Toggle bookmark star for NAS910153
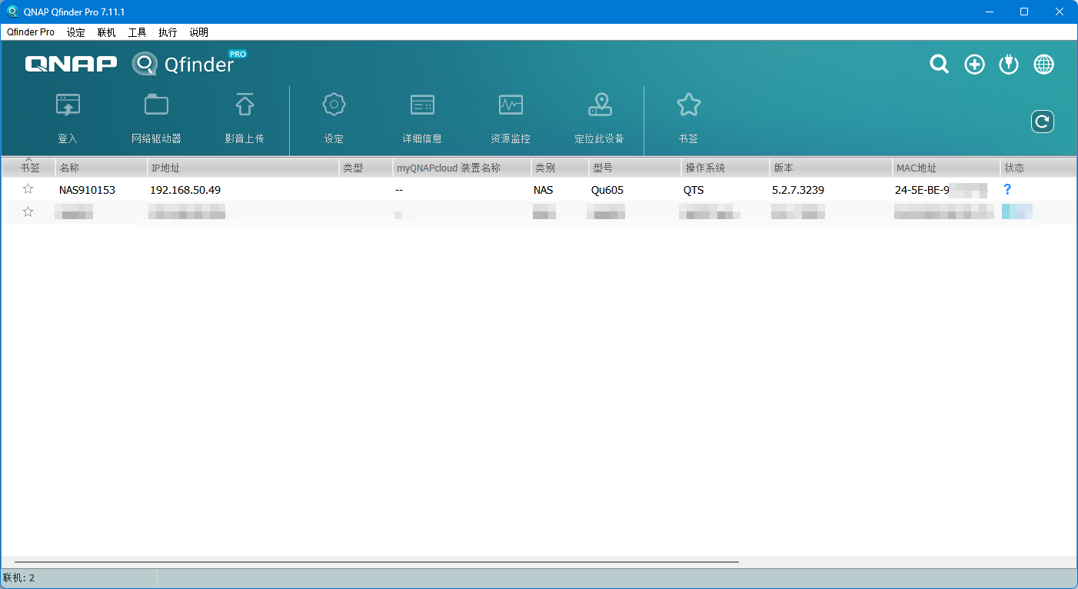The width and height of the screenshot is (1078, 589). pyautogui.click(x=28, y=189)
